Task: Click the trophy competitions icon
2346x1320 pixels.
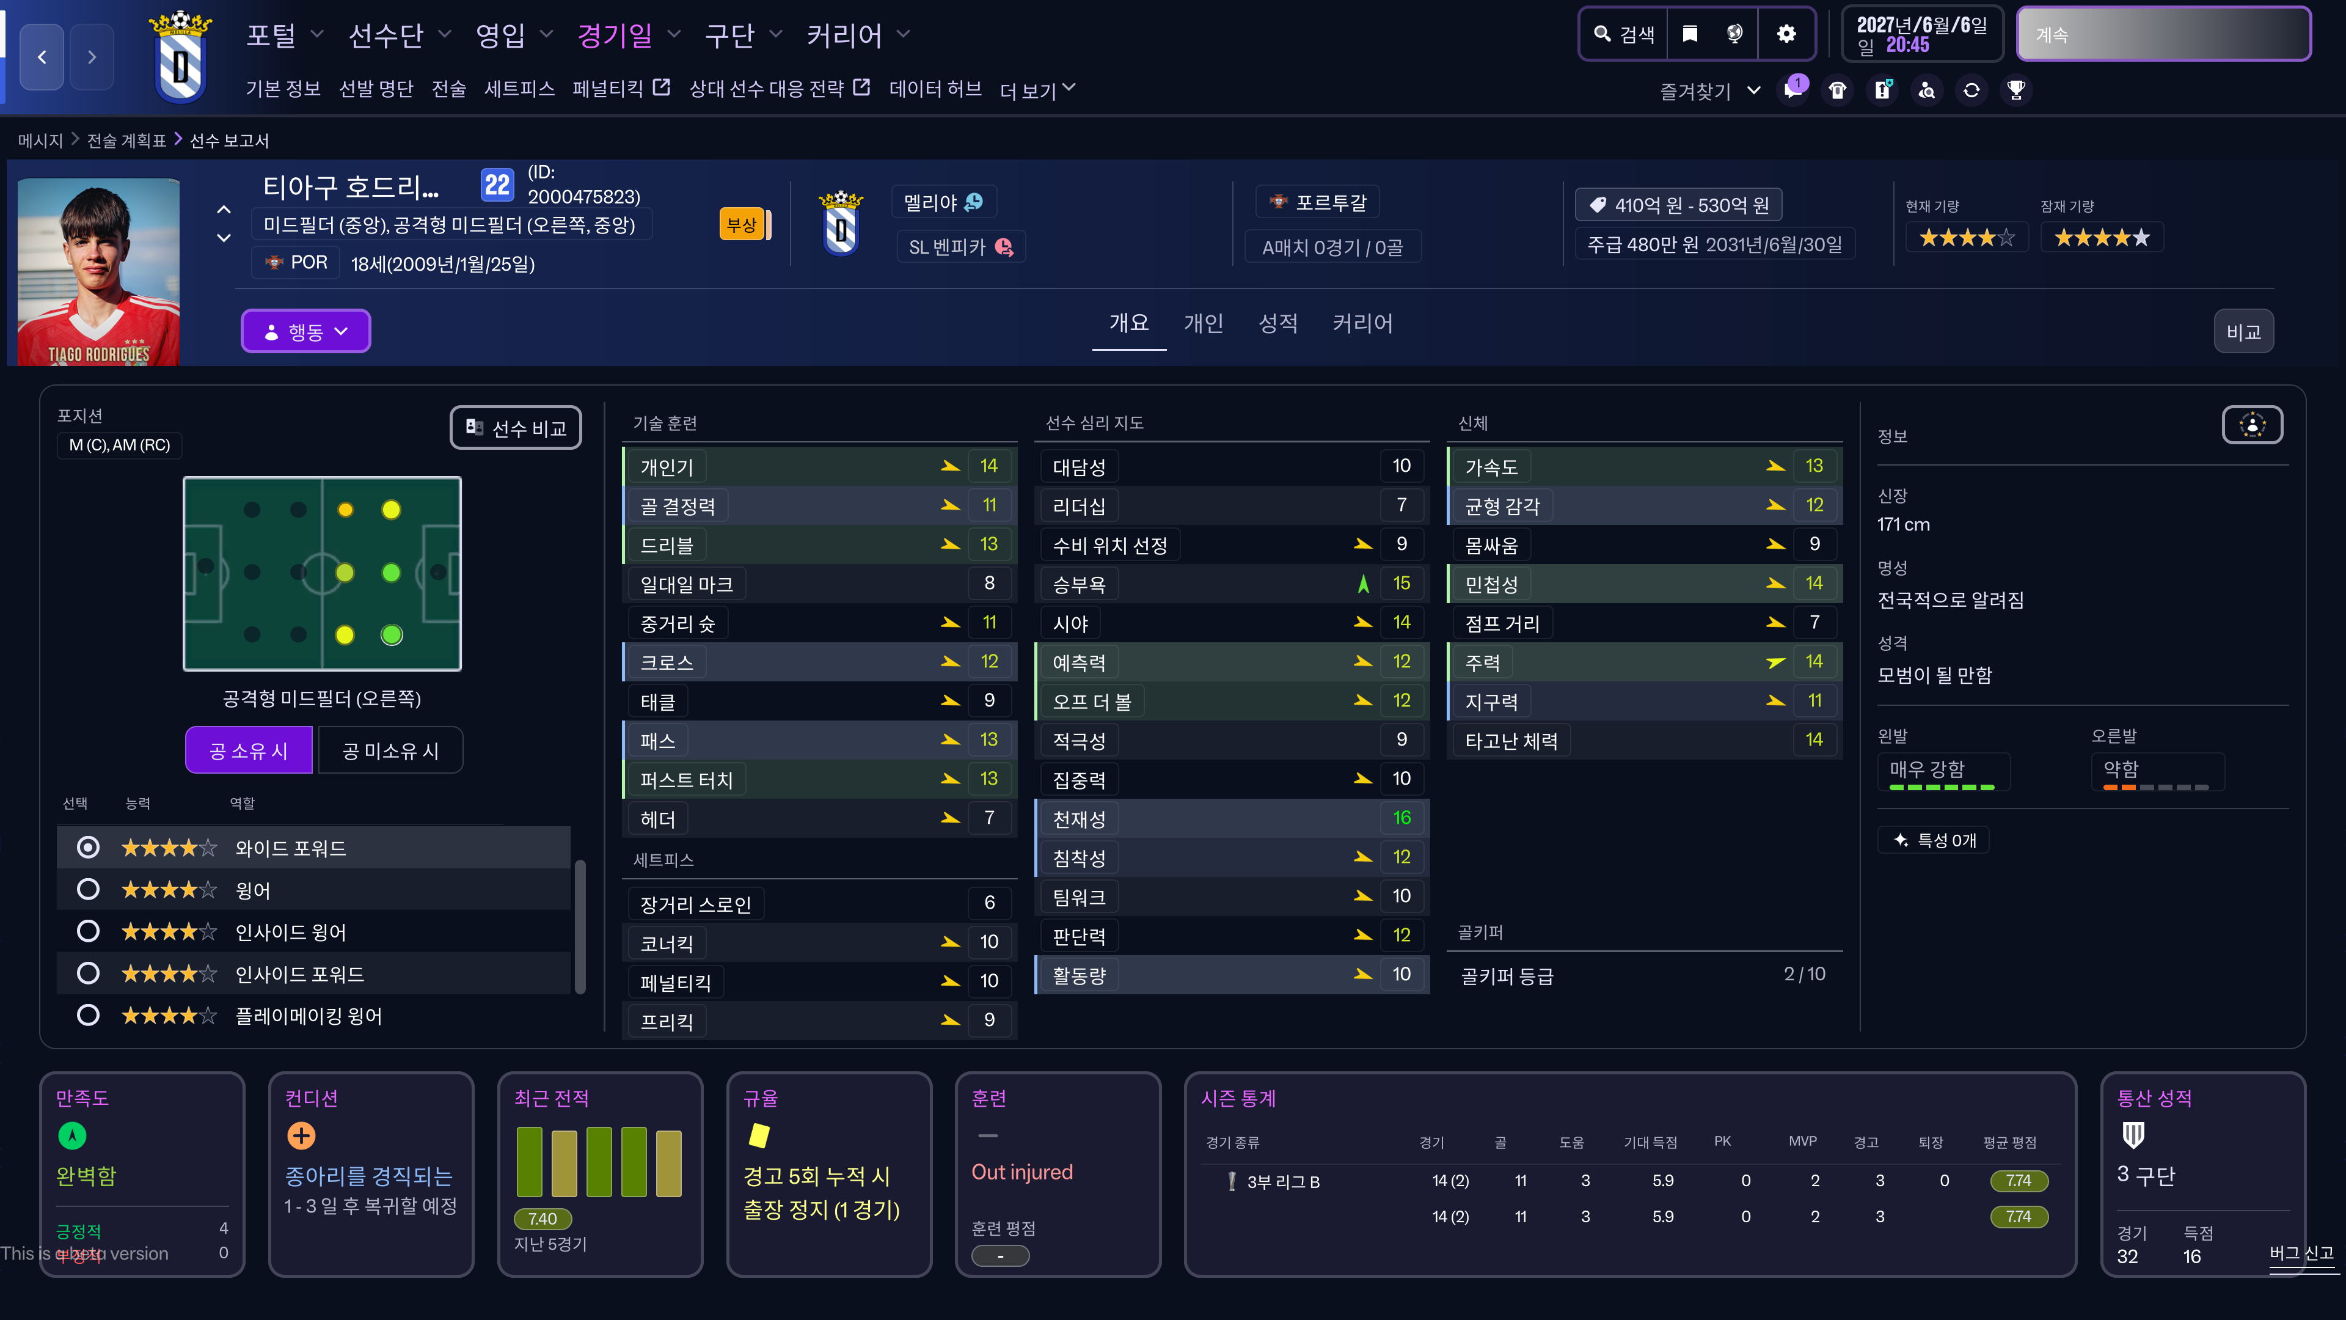Action: pyautogui.click(x=2016, y=90)
